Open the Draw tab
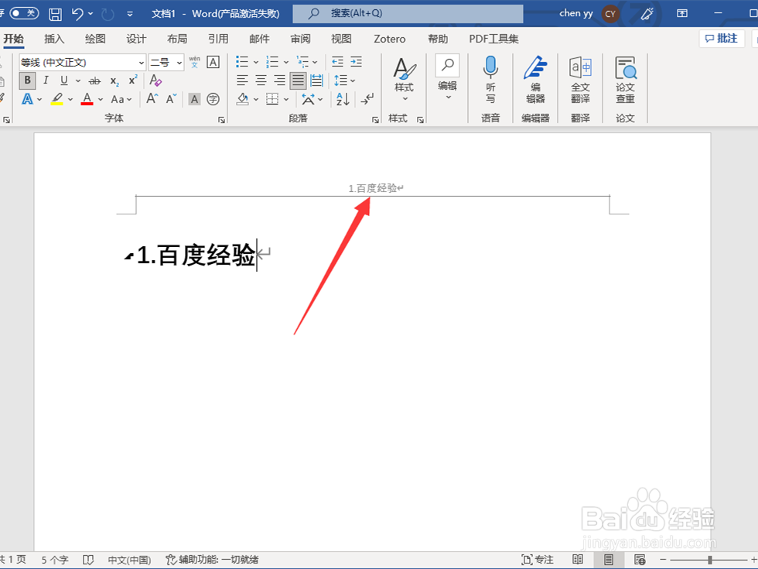 (95, 39)
